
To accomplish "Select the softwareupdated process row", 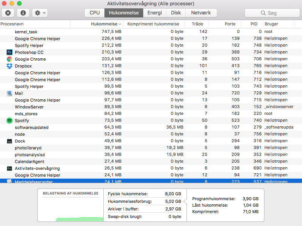I will tap(151, 127).
